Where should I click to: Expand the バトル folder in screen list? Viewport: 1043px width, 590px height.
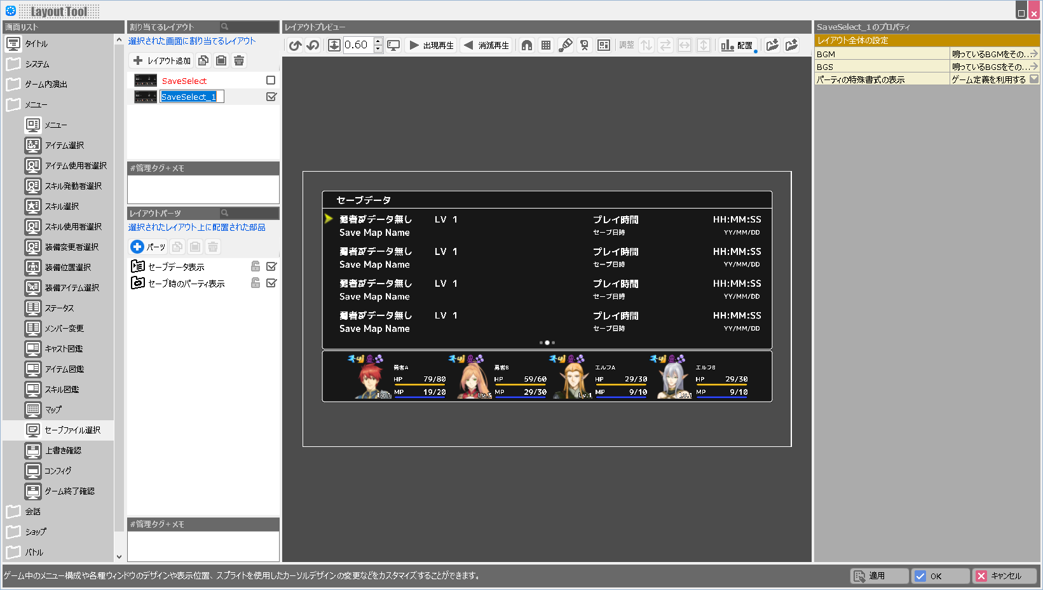point(13,552)
